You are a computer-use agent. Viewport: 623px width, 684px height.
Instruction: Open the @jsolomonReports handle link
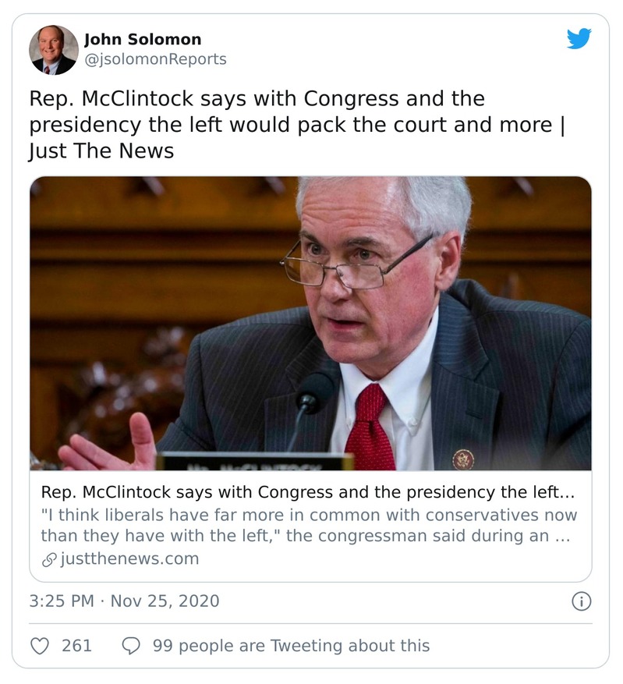click(155, 59)
